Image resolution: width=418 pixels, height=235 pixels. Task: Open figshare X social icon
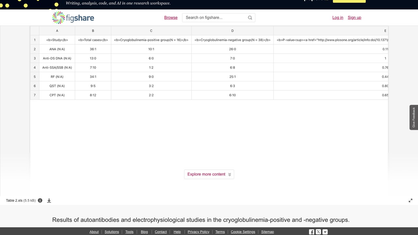(x=318, y=232)
